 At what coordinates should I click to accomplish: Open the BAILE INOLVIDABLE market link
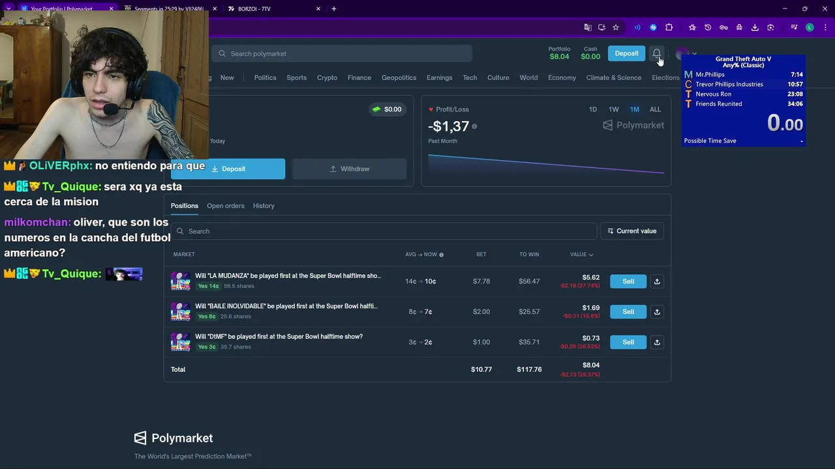point(286,306)
